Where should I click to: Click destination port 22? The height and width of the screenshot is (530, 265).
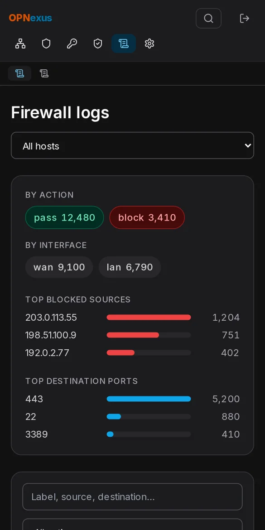pos(31,416)
